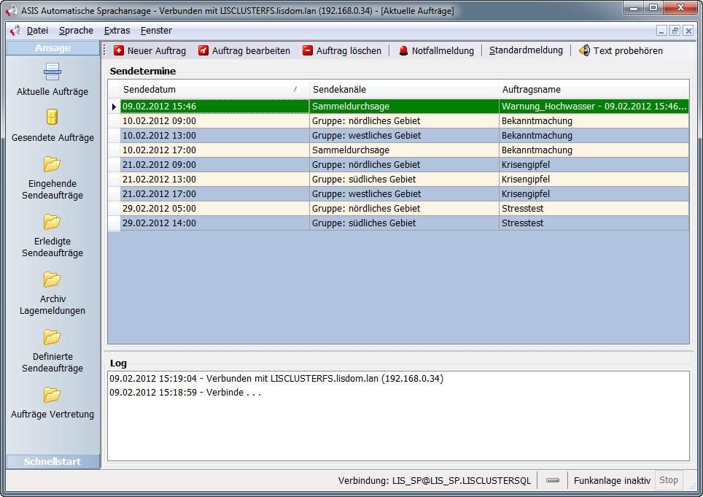Image resolution: width=703 pixels, height=497 pixels.
Task: Sort by Sendedatum column header
Action: (211, 89)
